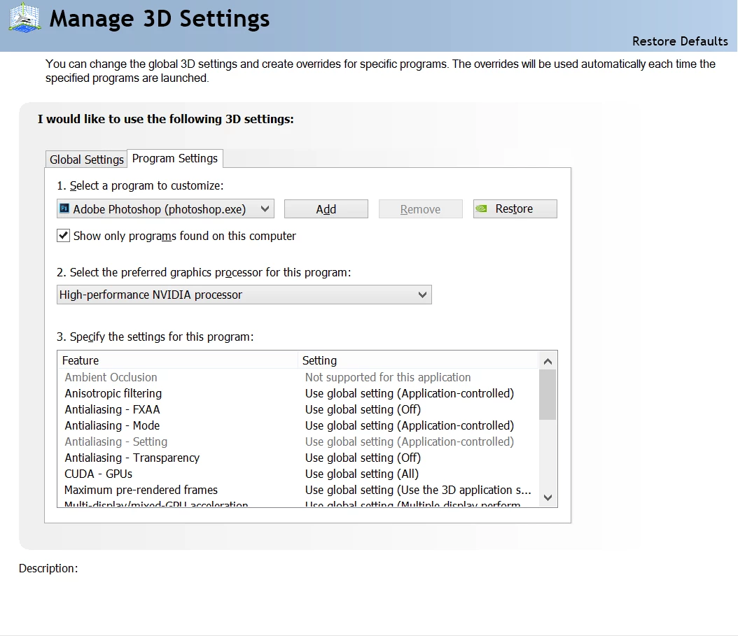738x636 pixels.
Task: Open Antialiasing - Transparency setting value
Action: [363, 458]
